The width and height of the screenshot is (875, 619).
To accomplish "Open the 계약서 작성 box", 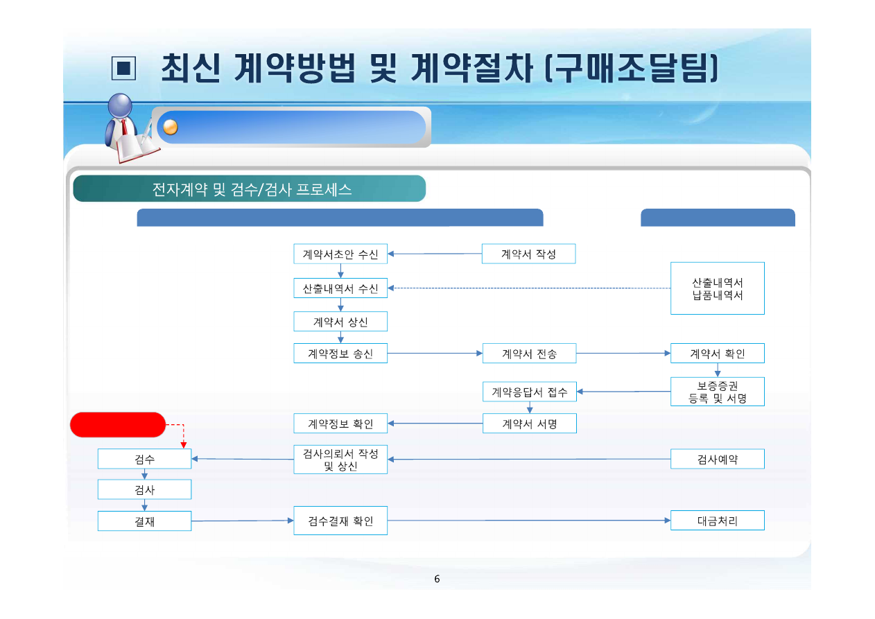I will coord(529,253).
